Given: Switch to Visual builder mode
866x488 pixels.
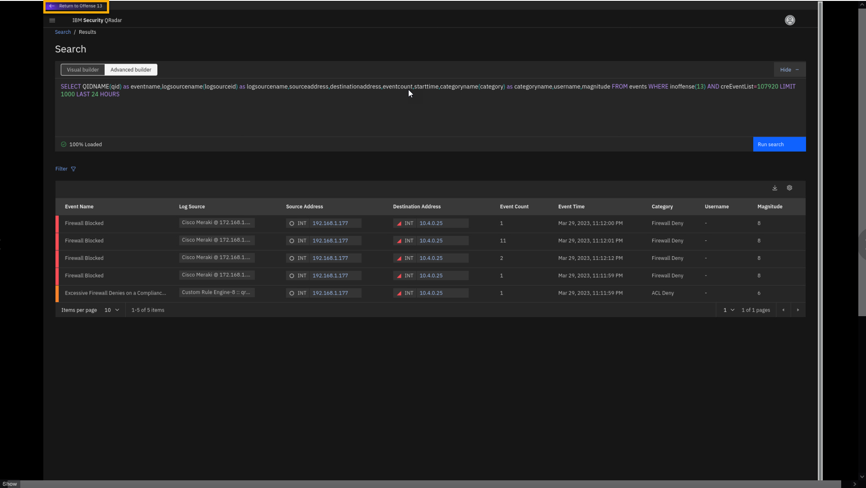Looking at the screenshot, I should pyautogui.click(x=83, y=70).
